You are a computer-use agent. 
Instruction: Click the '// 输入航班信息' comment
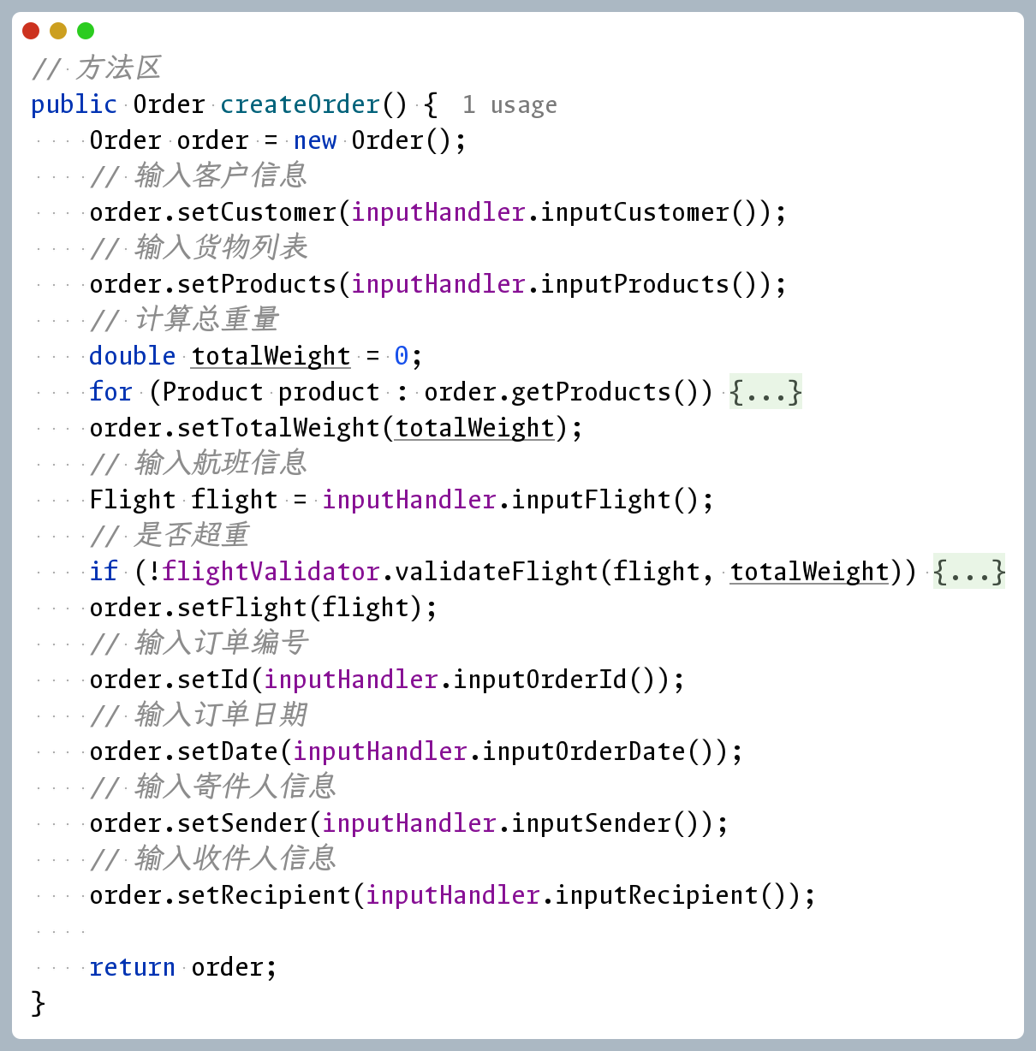tap(199, 463)
